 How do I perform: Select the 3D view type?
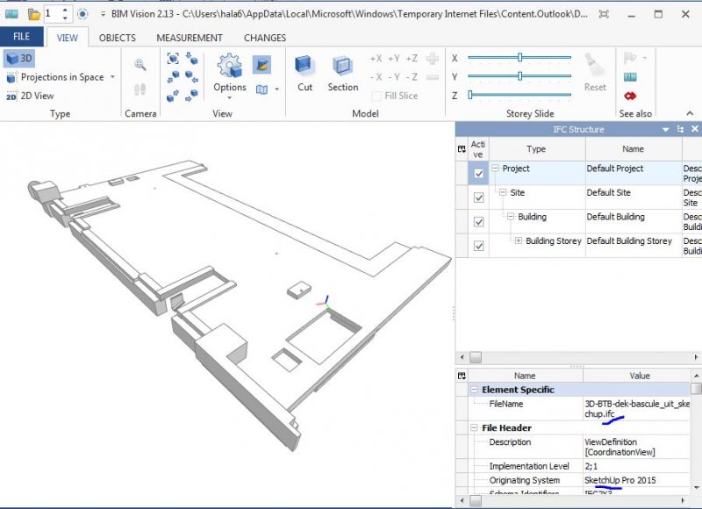pyautogui.click(x=19, y=59)
